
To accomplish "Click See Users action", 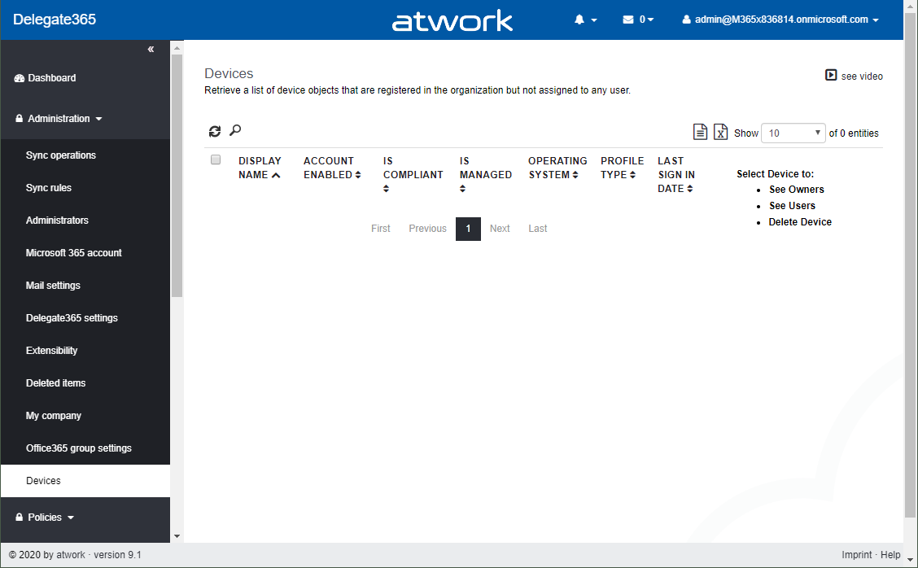I will click(792, 206).
